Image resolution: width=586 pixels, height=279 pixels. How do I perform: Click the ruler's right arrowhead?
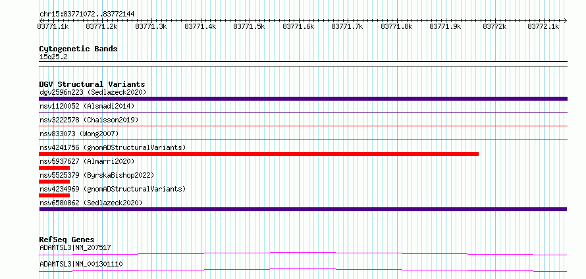[x=566, y=20]
